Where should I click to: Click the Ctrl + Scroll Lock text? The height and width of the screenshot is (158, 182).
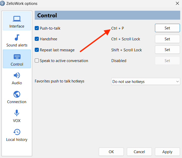pos(126,39)
